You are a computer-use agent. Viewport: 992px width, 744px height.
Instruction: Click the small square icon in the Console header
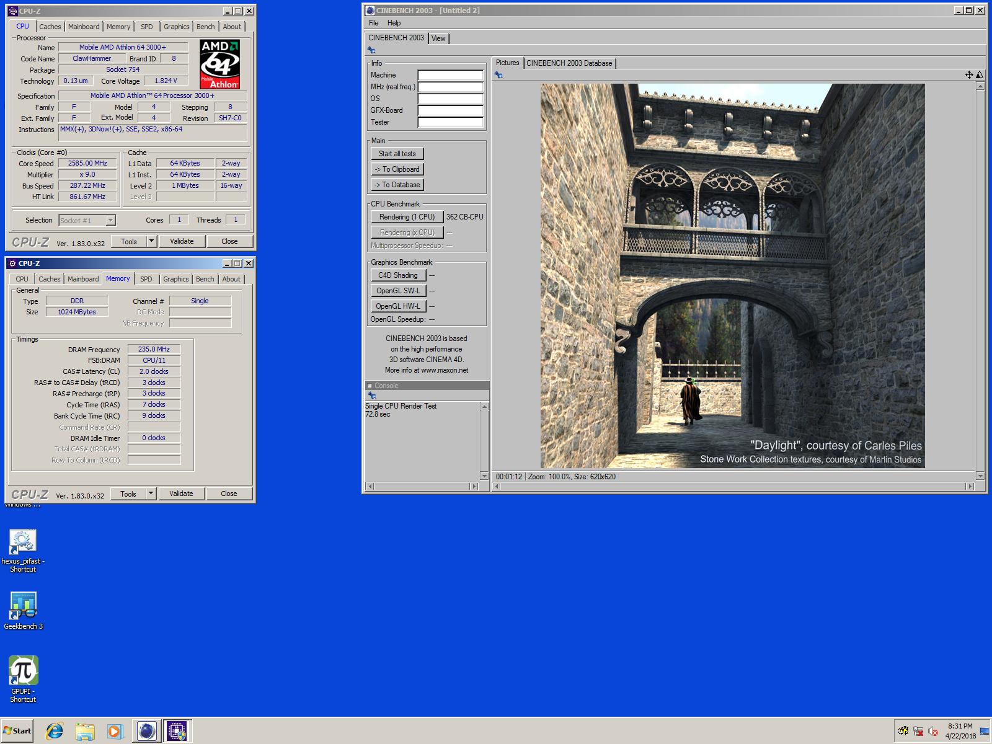(370, 386)
